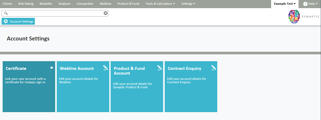Open the Comparator menu item
Screen dimensions: 321x120
point(85,4)
